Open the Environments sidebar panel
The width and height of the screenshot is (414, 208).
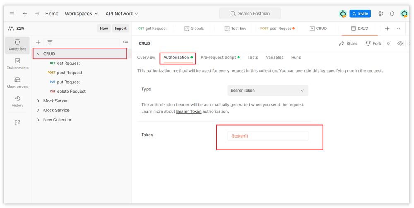(x=17, y=64)
